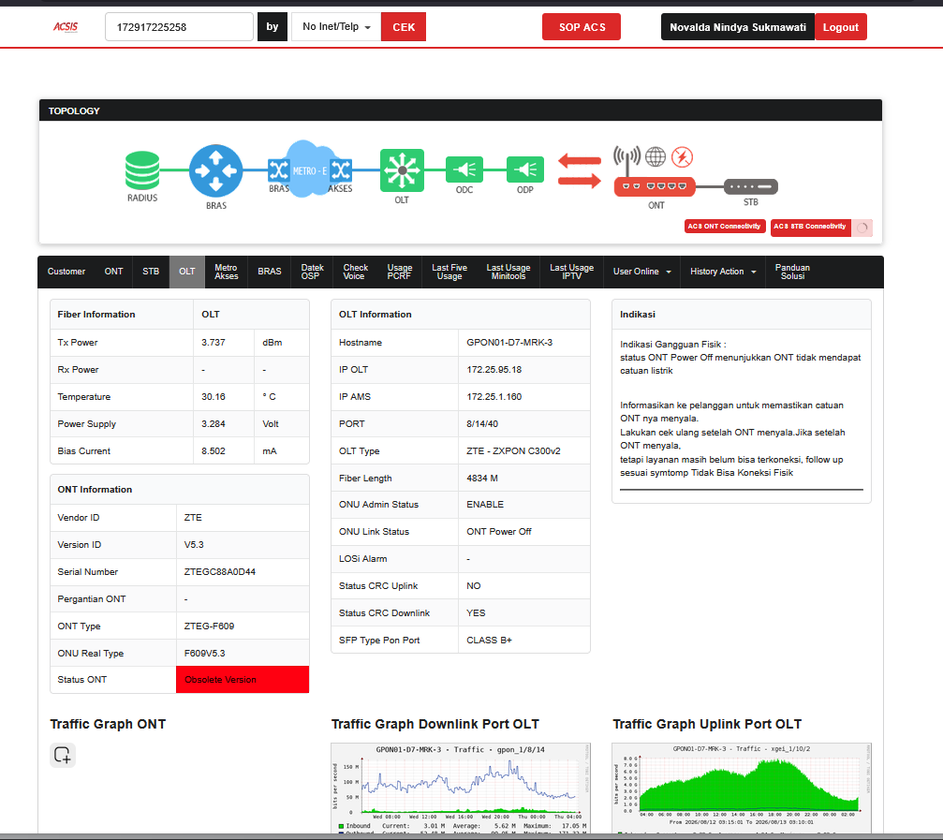Select the blue BRAS router icon

click(x=216, y=170)
